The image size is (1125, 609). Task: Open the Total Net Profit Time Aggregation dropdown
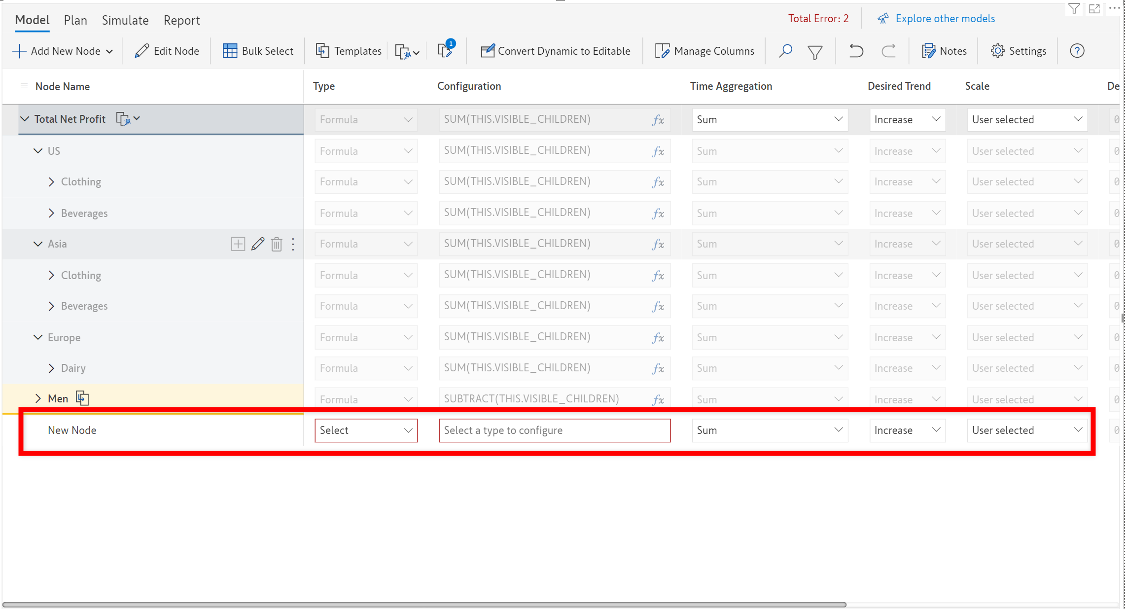coord(769,119)
